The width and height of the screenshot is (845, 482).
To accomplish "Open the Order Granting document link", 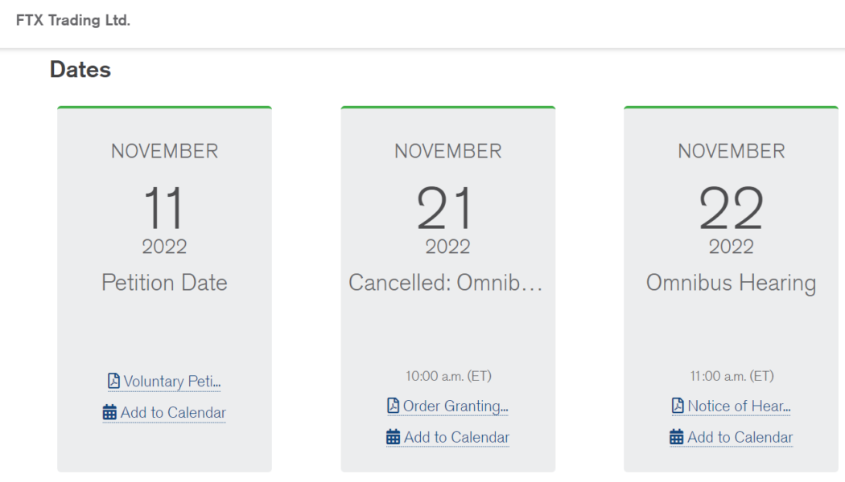I will 455,406.
